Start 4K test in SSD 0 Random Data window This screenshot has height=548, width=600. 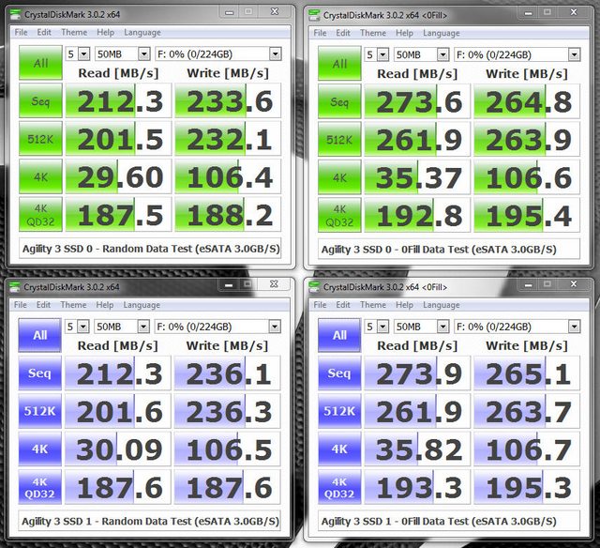pos(40,176)
